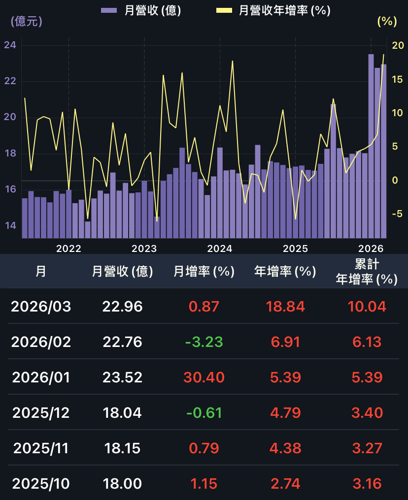This screenshot has width=408, height=500.
Task: Select the 月營收 (億) column header
Action: click(123, 271)
